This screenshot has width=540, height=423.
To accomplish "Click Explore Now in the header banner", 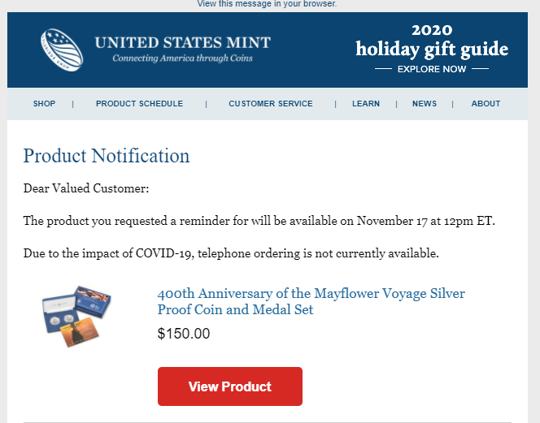I will [x=432, y=69].
